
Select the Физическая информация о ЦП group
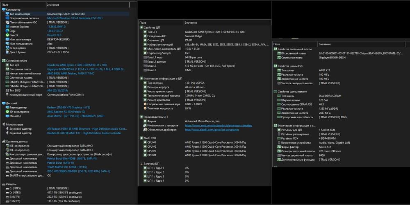161,79
